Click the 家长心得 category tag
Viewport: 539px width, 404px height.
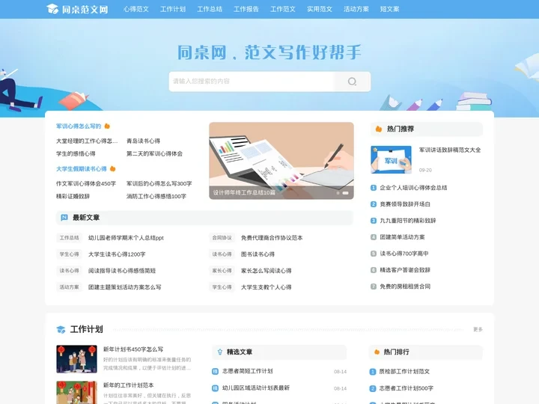coord(222,271)
